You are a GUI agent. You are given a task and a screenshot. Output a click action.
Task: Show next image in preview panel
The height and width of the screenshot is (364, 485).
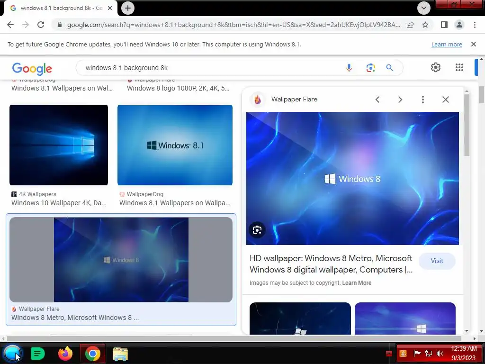tap(400, 100)
